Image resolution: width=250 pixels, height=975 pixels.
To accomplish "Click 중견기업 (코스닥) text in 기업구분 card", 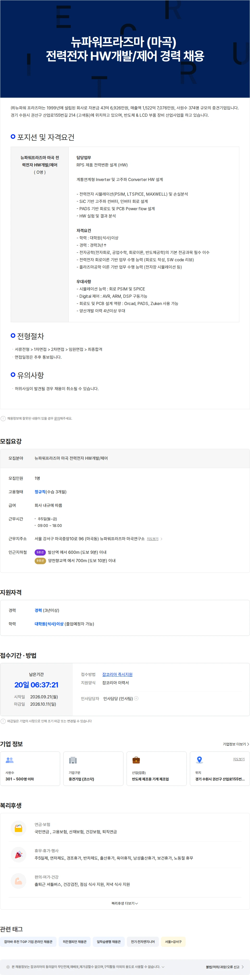I will click(x=81, y=779).
